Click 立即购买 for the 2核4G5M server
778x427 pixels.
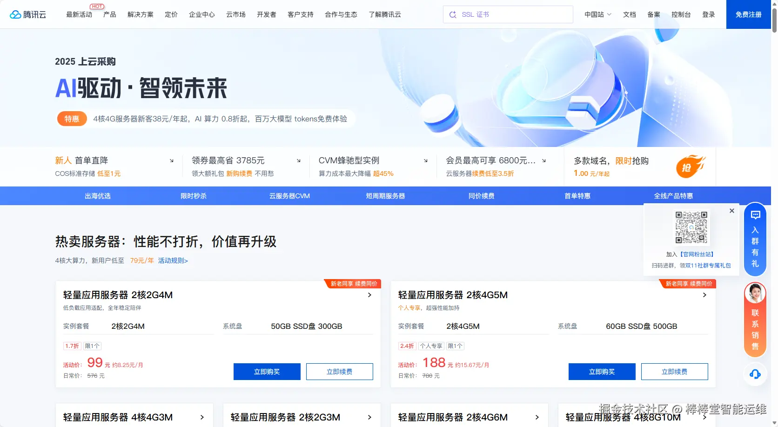[602, 372]
